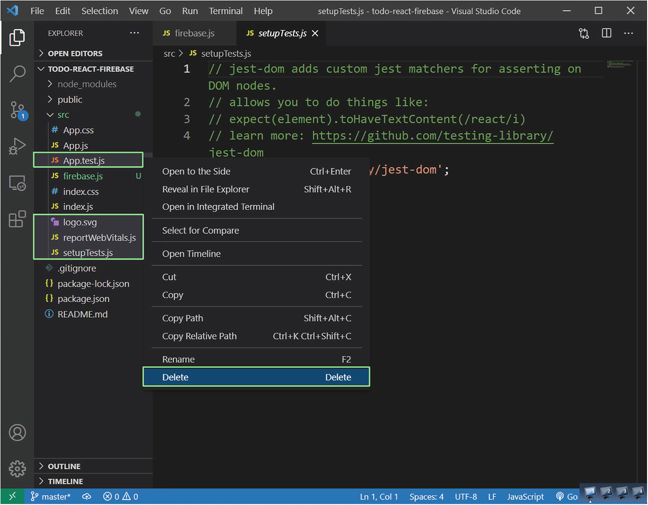The image size is (648, 505).
Task: Open Remote Explorer icon in activity bar
Action: click(17, 183)
